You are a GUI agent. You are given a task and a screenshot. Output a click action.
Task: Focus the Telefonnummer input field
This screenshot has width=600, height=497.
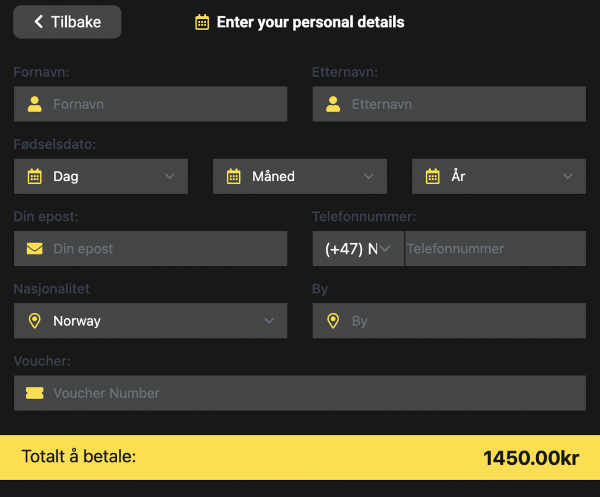pos(495,249)
